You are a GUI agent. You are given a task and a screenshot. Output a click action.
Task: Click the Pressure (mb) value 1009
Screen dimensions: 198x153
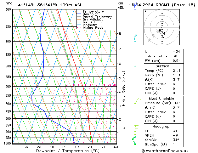coord(177,103)
